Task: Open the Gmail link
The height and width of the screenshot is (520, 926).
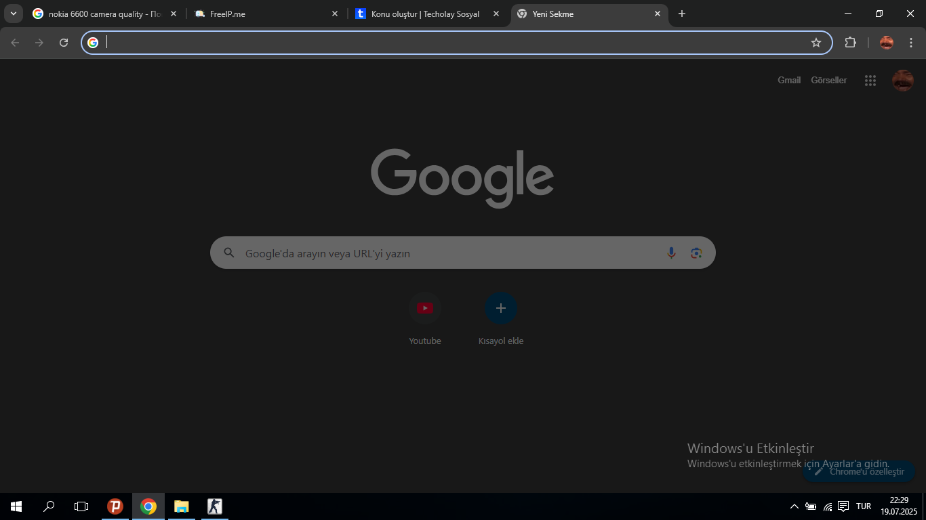Action: (x=789, y=80)
